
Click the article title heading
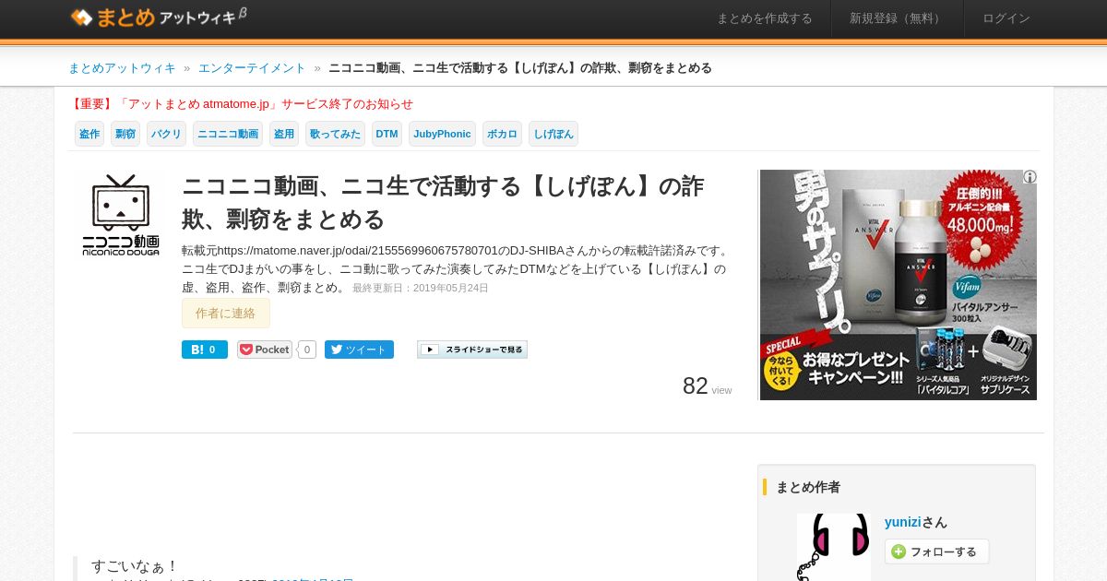point(443,203)
